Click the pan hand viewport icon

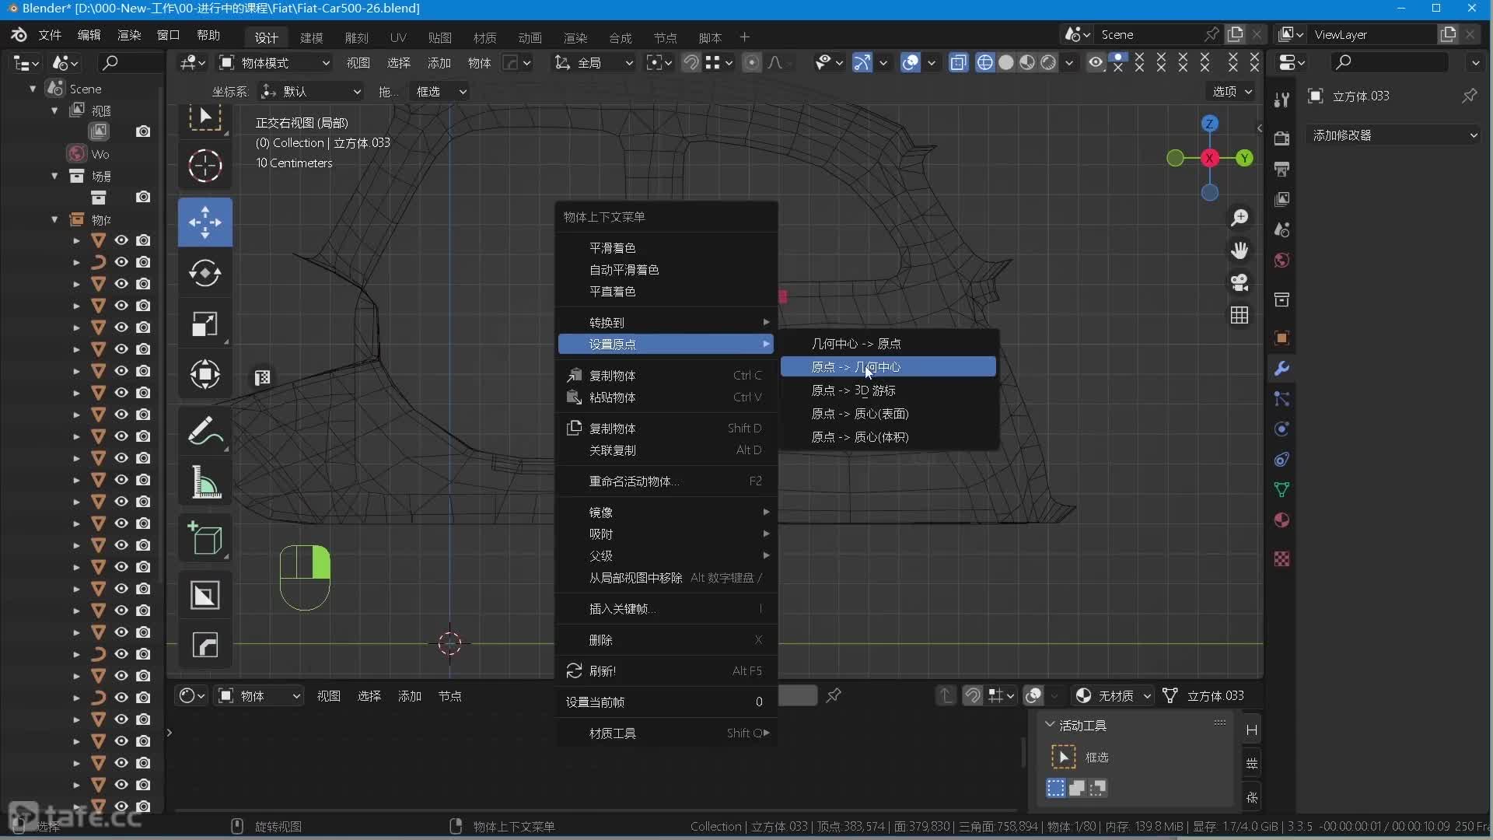(x=1240, y=250)
